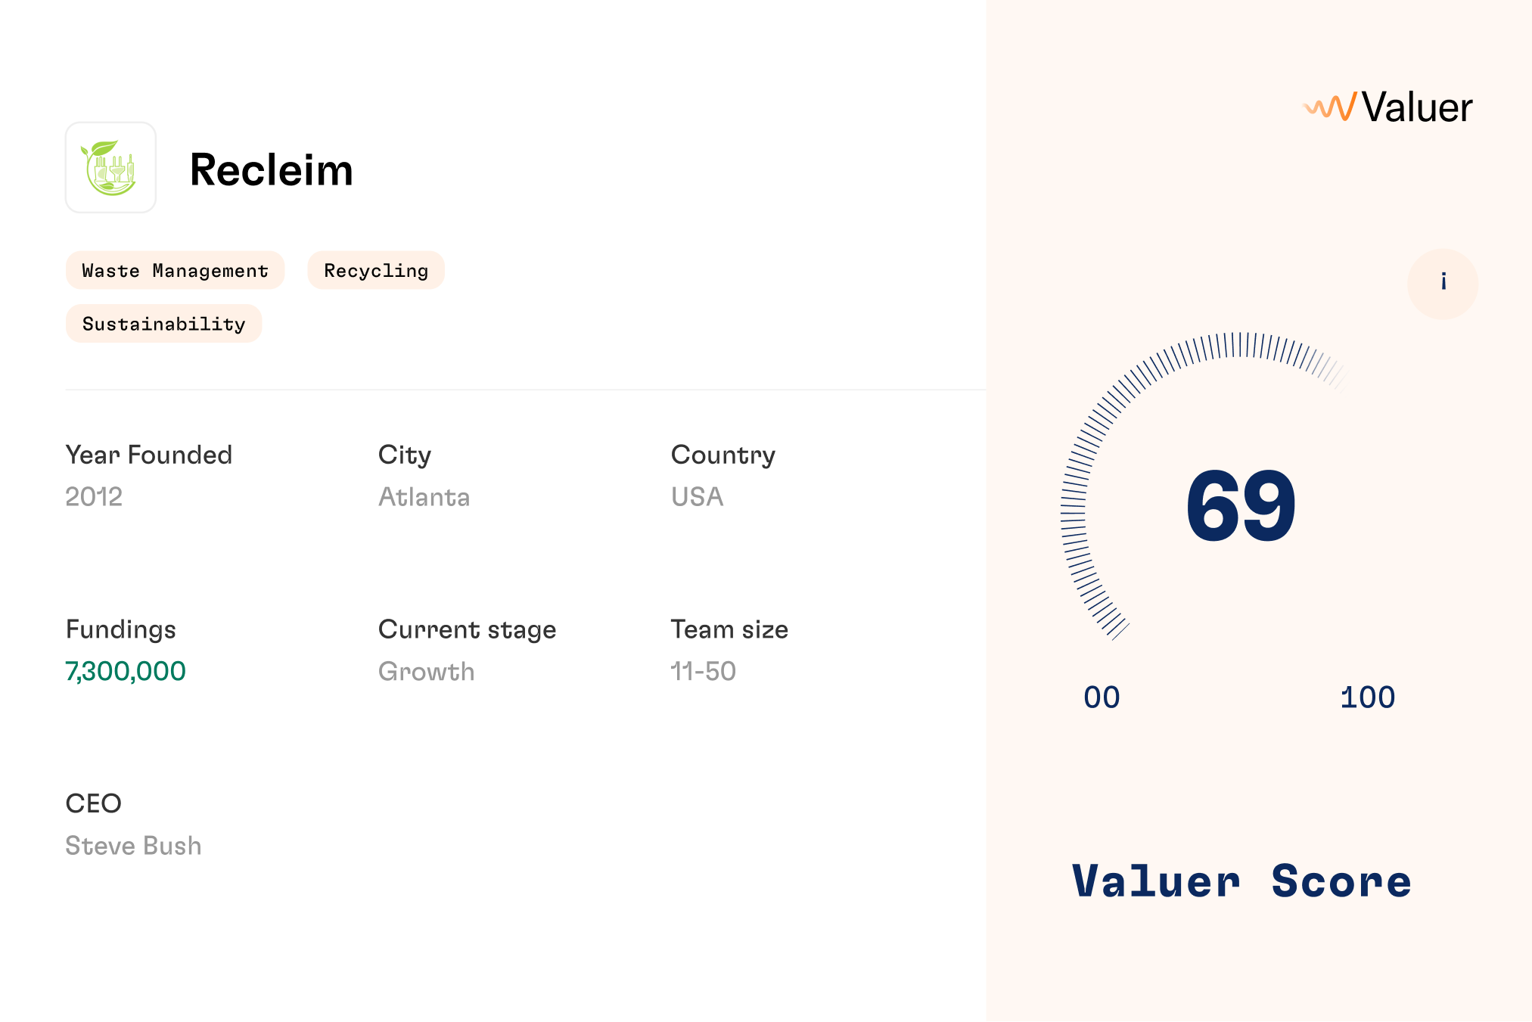
Task: Click the Fundings field label
Action: coord(120,629)
